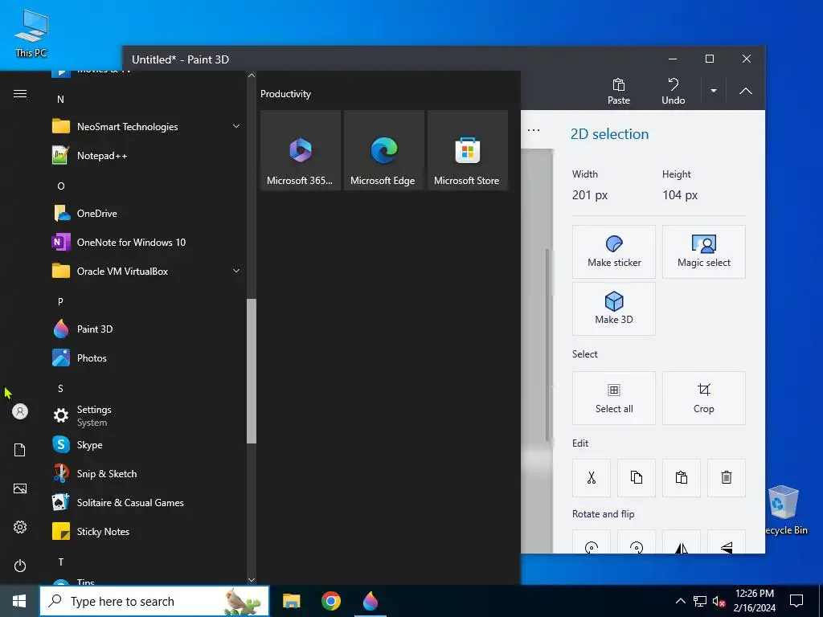Screen dimensions: 823x617
Task: Click the Delete trash icon under Edit
Action: 727,478
